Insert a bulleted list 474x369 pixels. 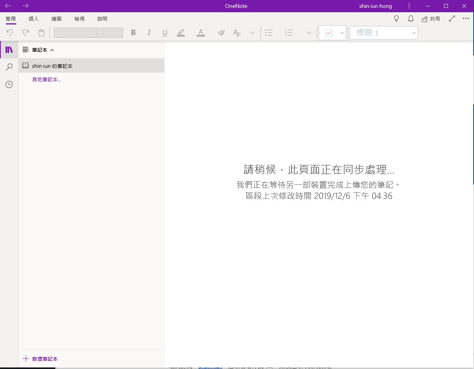pos(269,33)
